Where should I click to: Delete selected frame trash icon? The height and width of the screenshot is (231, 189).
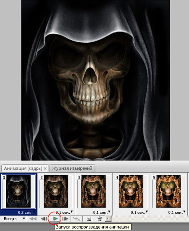[100, 219]
